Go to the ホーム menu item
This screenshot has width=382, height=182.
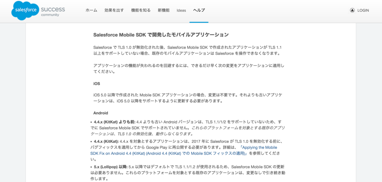tap(91, 10)
